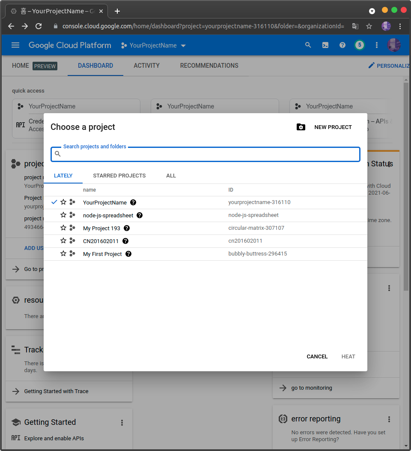The image size is (411, 451).
Task: Click browser back arrow
Action: pyautogui.click(x=11, y=26)
